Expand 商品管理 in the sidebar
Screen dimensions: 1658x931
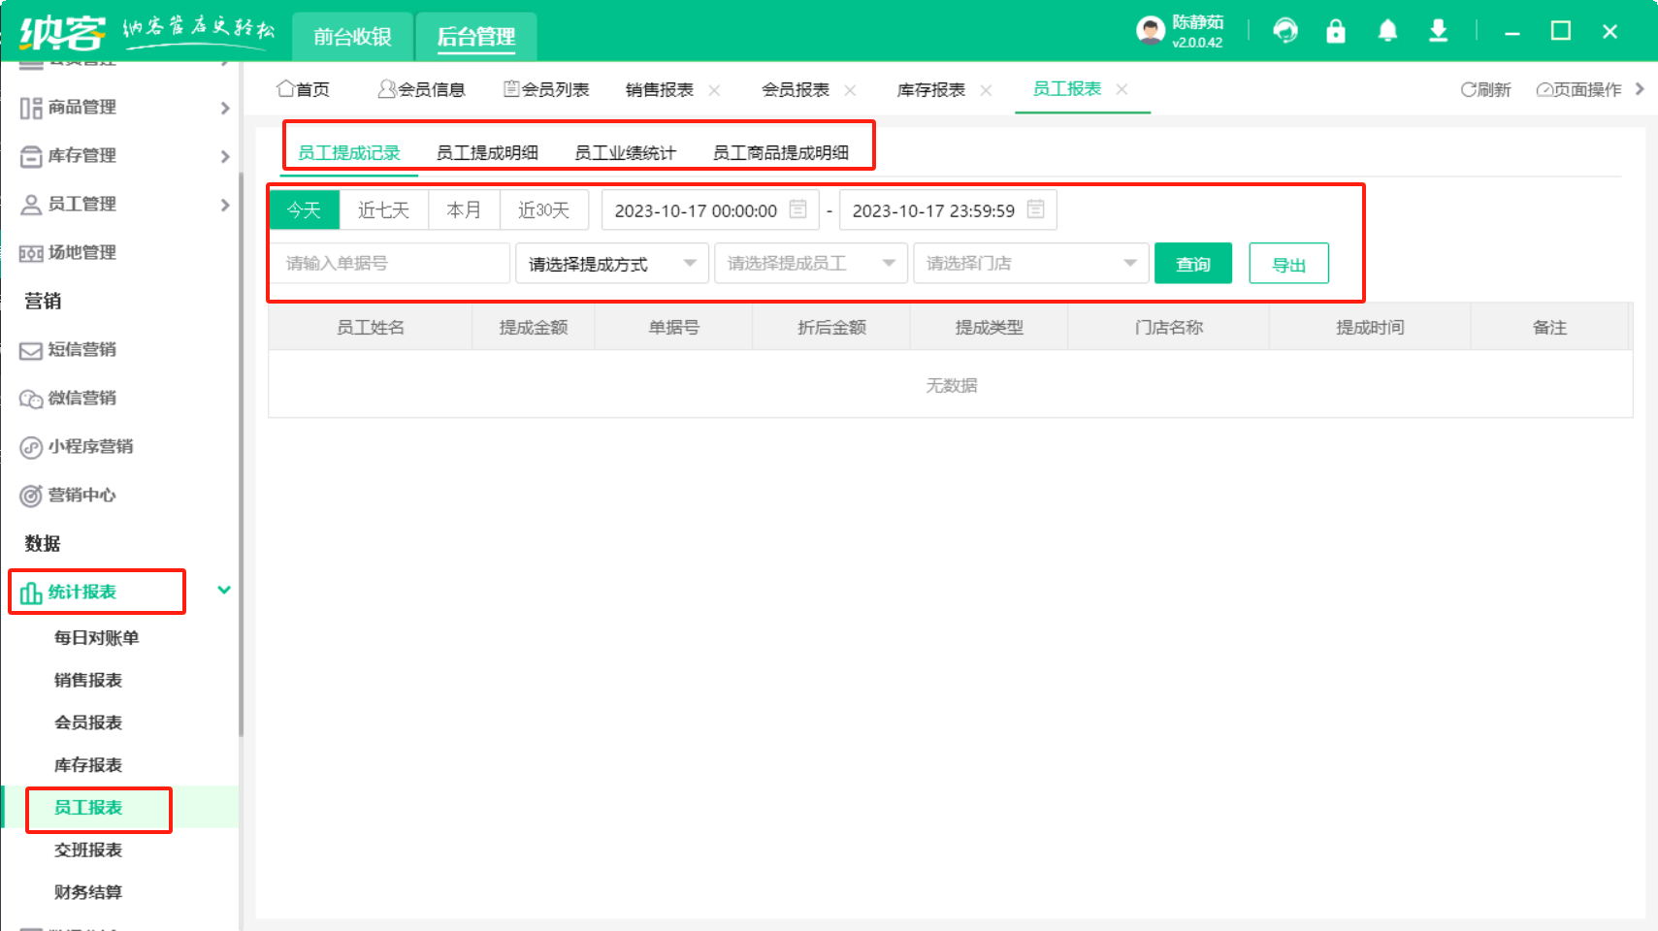[x=121, y=108]
